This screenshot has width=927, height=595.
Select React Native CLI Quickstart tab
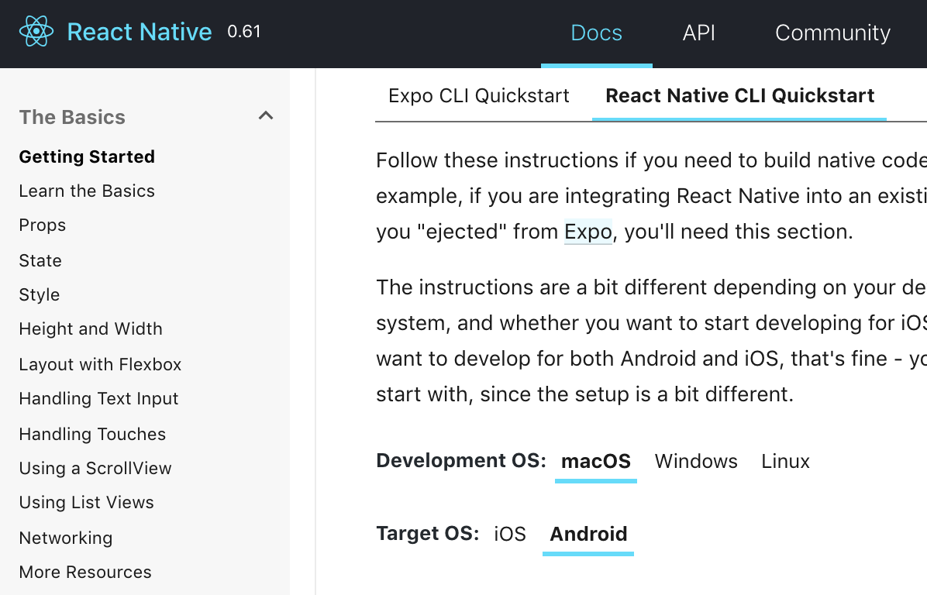click(x=739, y=96)
